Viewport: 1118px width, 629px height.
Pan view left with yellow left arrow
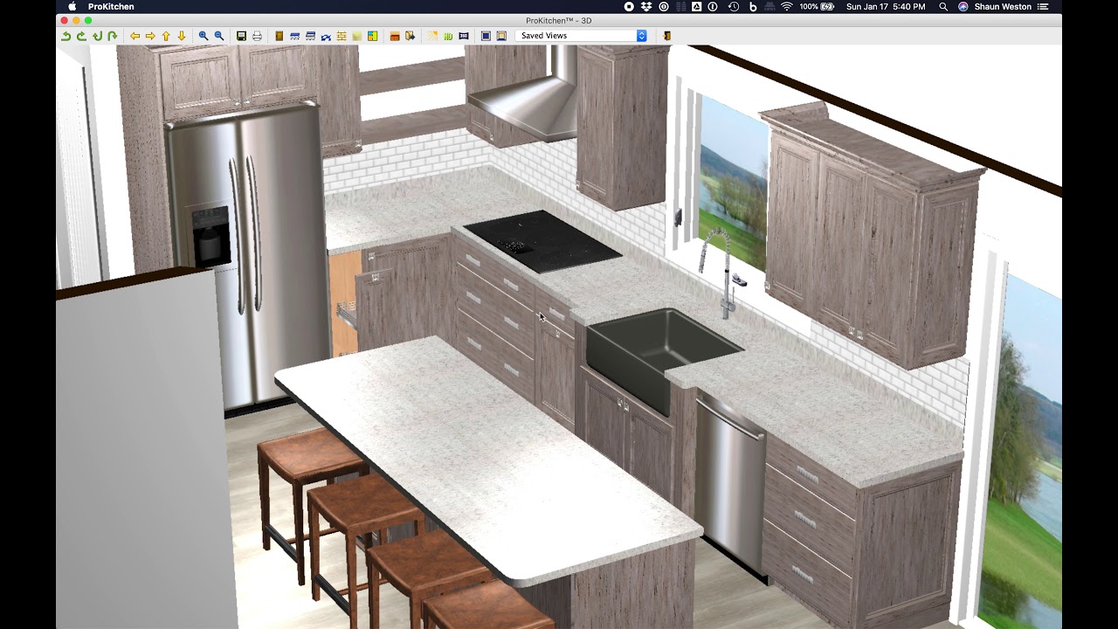(x=135, y=36)
